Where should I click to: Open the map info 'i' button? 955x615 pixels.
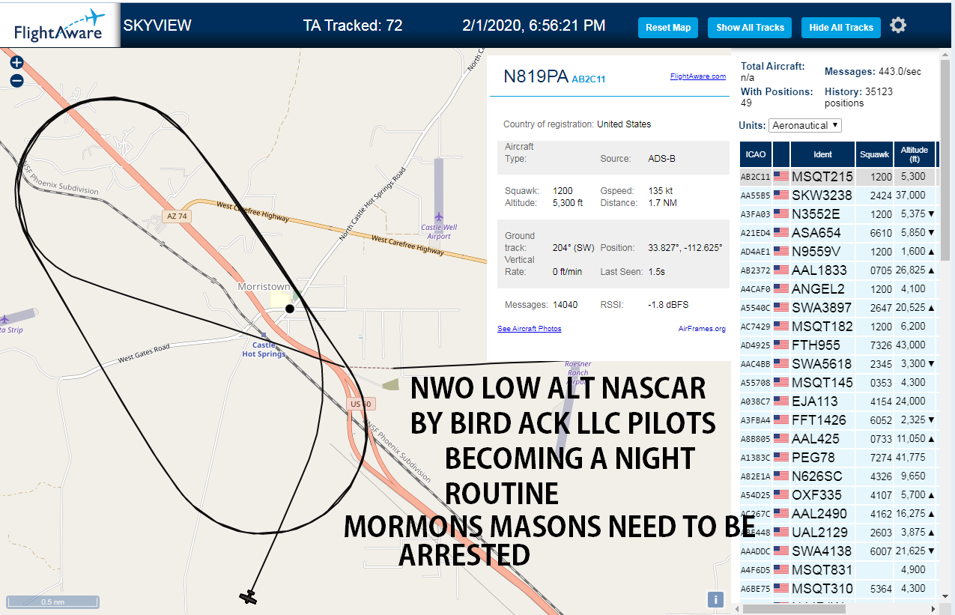pyautogui.click(x=715, y=599)
